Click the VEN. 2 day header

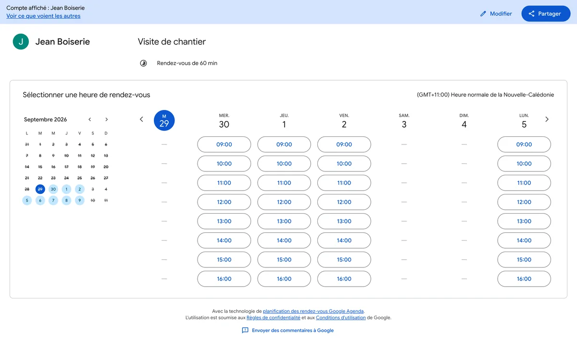coord(344,121)
